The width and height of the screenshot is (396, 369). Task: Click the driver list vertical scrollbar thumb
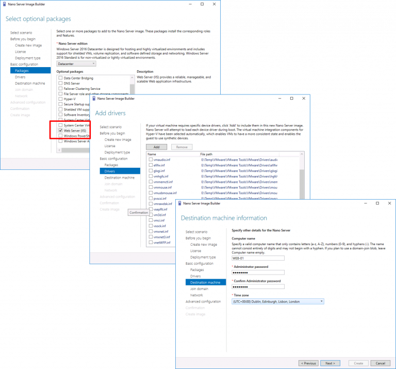(302, 184)
